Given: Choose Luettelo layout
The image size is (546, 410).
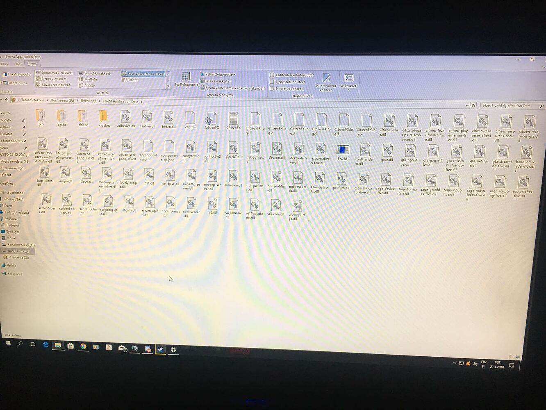Looking at the screenshot, I should (x=88, y=79).
